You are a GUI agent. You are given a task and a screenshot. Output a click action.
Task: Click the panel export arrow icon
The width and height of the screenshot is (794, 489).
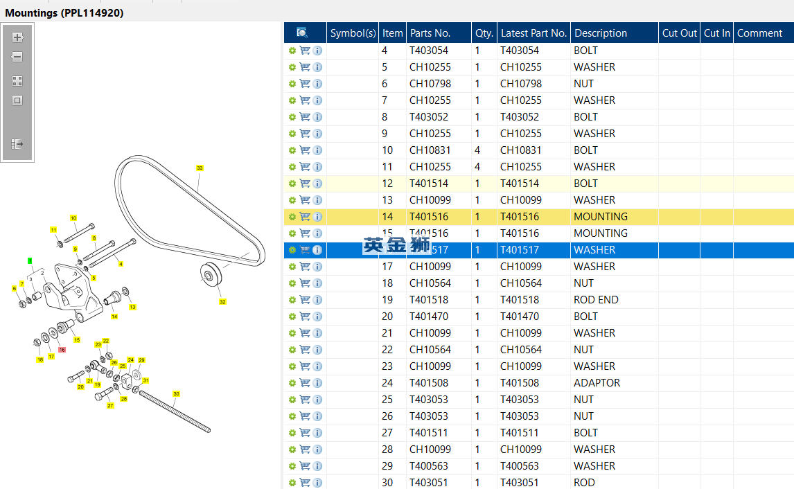pyautogui.click(x=17, y=144)
